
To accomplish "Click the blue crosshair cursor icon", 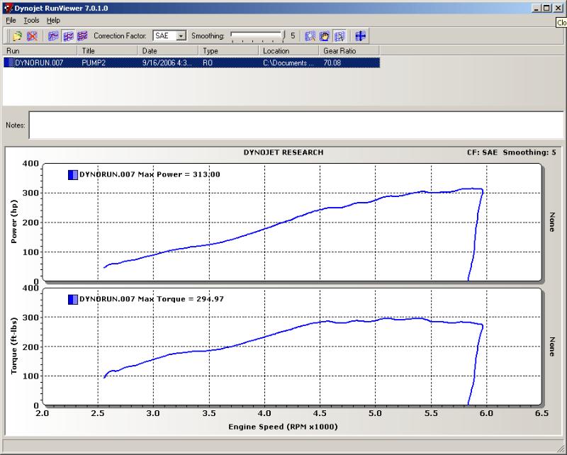I will (x=360, y=35).
